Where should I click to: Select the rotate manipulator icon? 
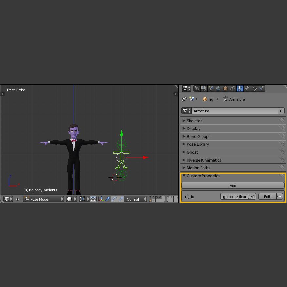[x=115, y=199]
